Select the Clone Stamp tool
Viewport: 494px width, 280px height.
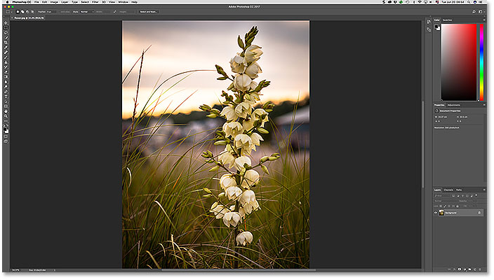click(x=6, y=62)
